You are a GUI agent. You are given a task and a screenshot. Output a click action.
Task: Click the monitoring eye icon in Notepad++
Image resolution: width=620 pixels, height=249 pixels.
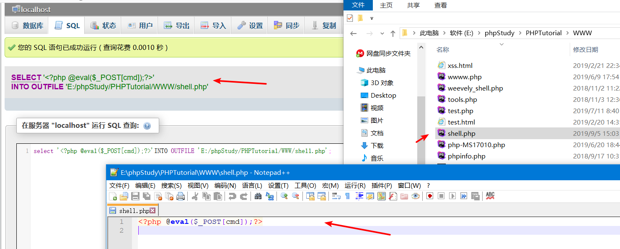[x=416, y=196]
